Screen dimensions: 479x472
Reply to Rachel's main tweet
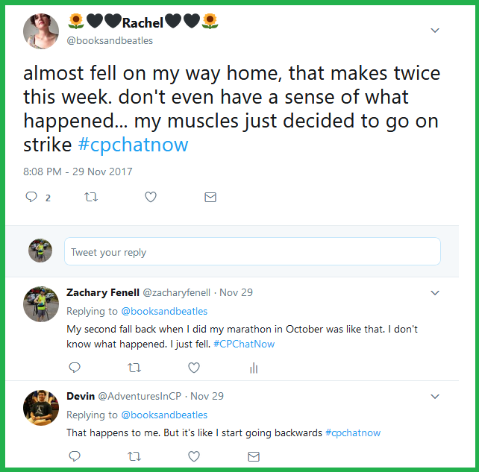click(31, 197)
